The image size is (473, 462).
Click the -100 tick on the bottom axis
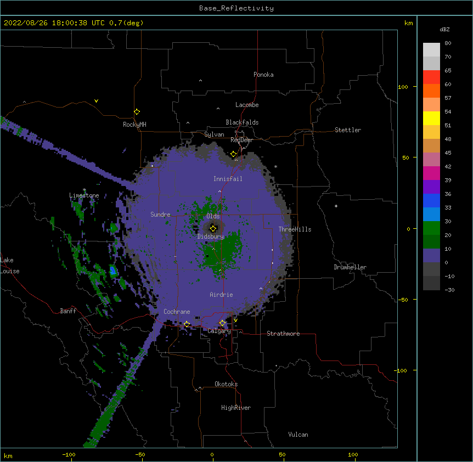click(69, 454)
